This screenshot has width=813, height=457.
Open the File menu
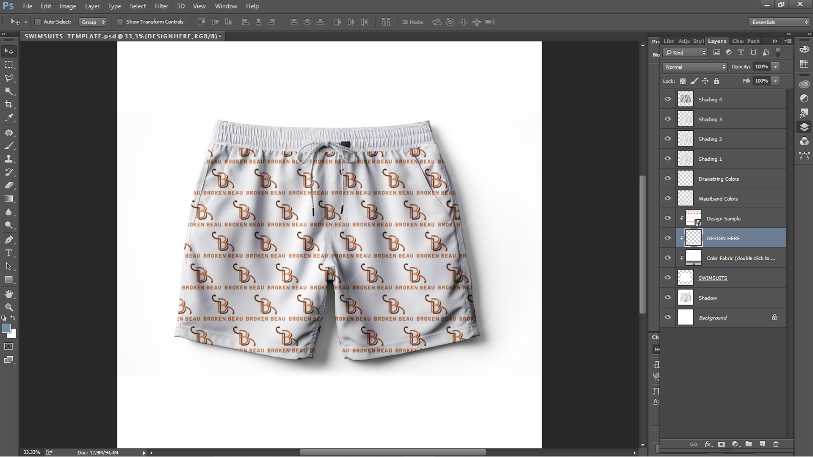pos(28,6)
